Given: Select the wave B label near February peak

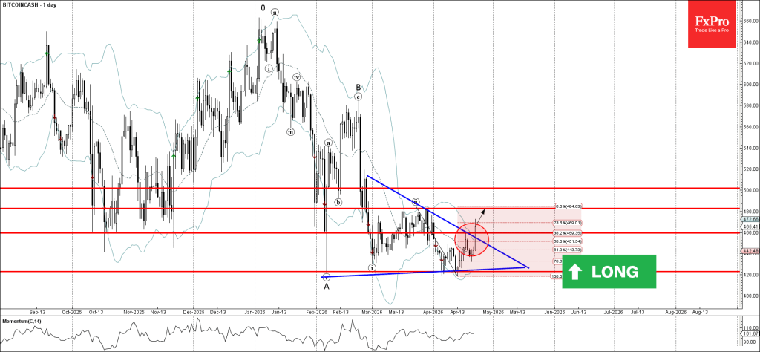Looking at the screenshot, I should tap(358, 88).
